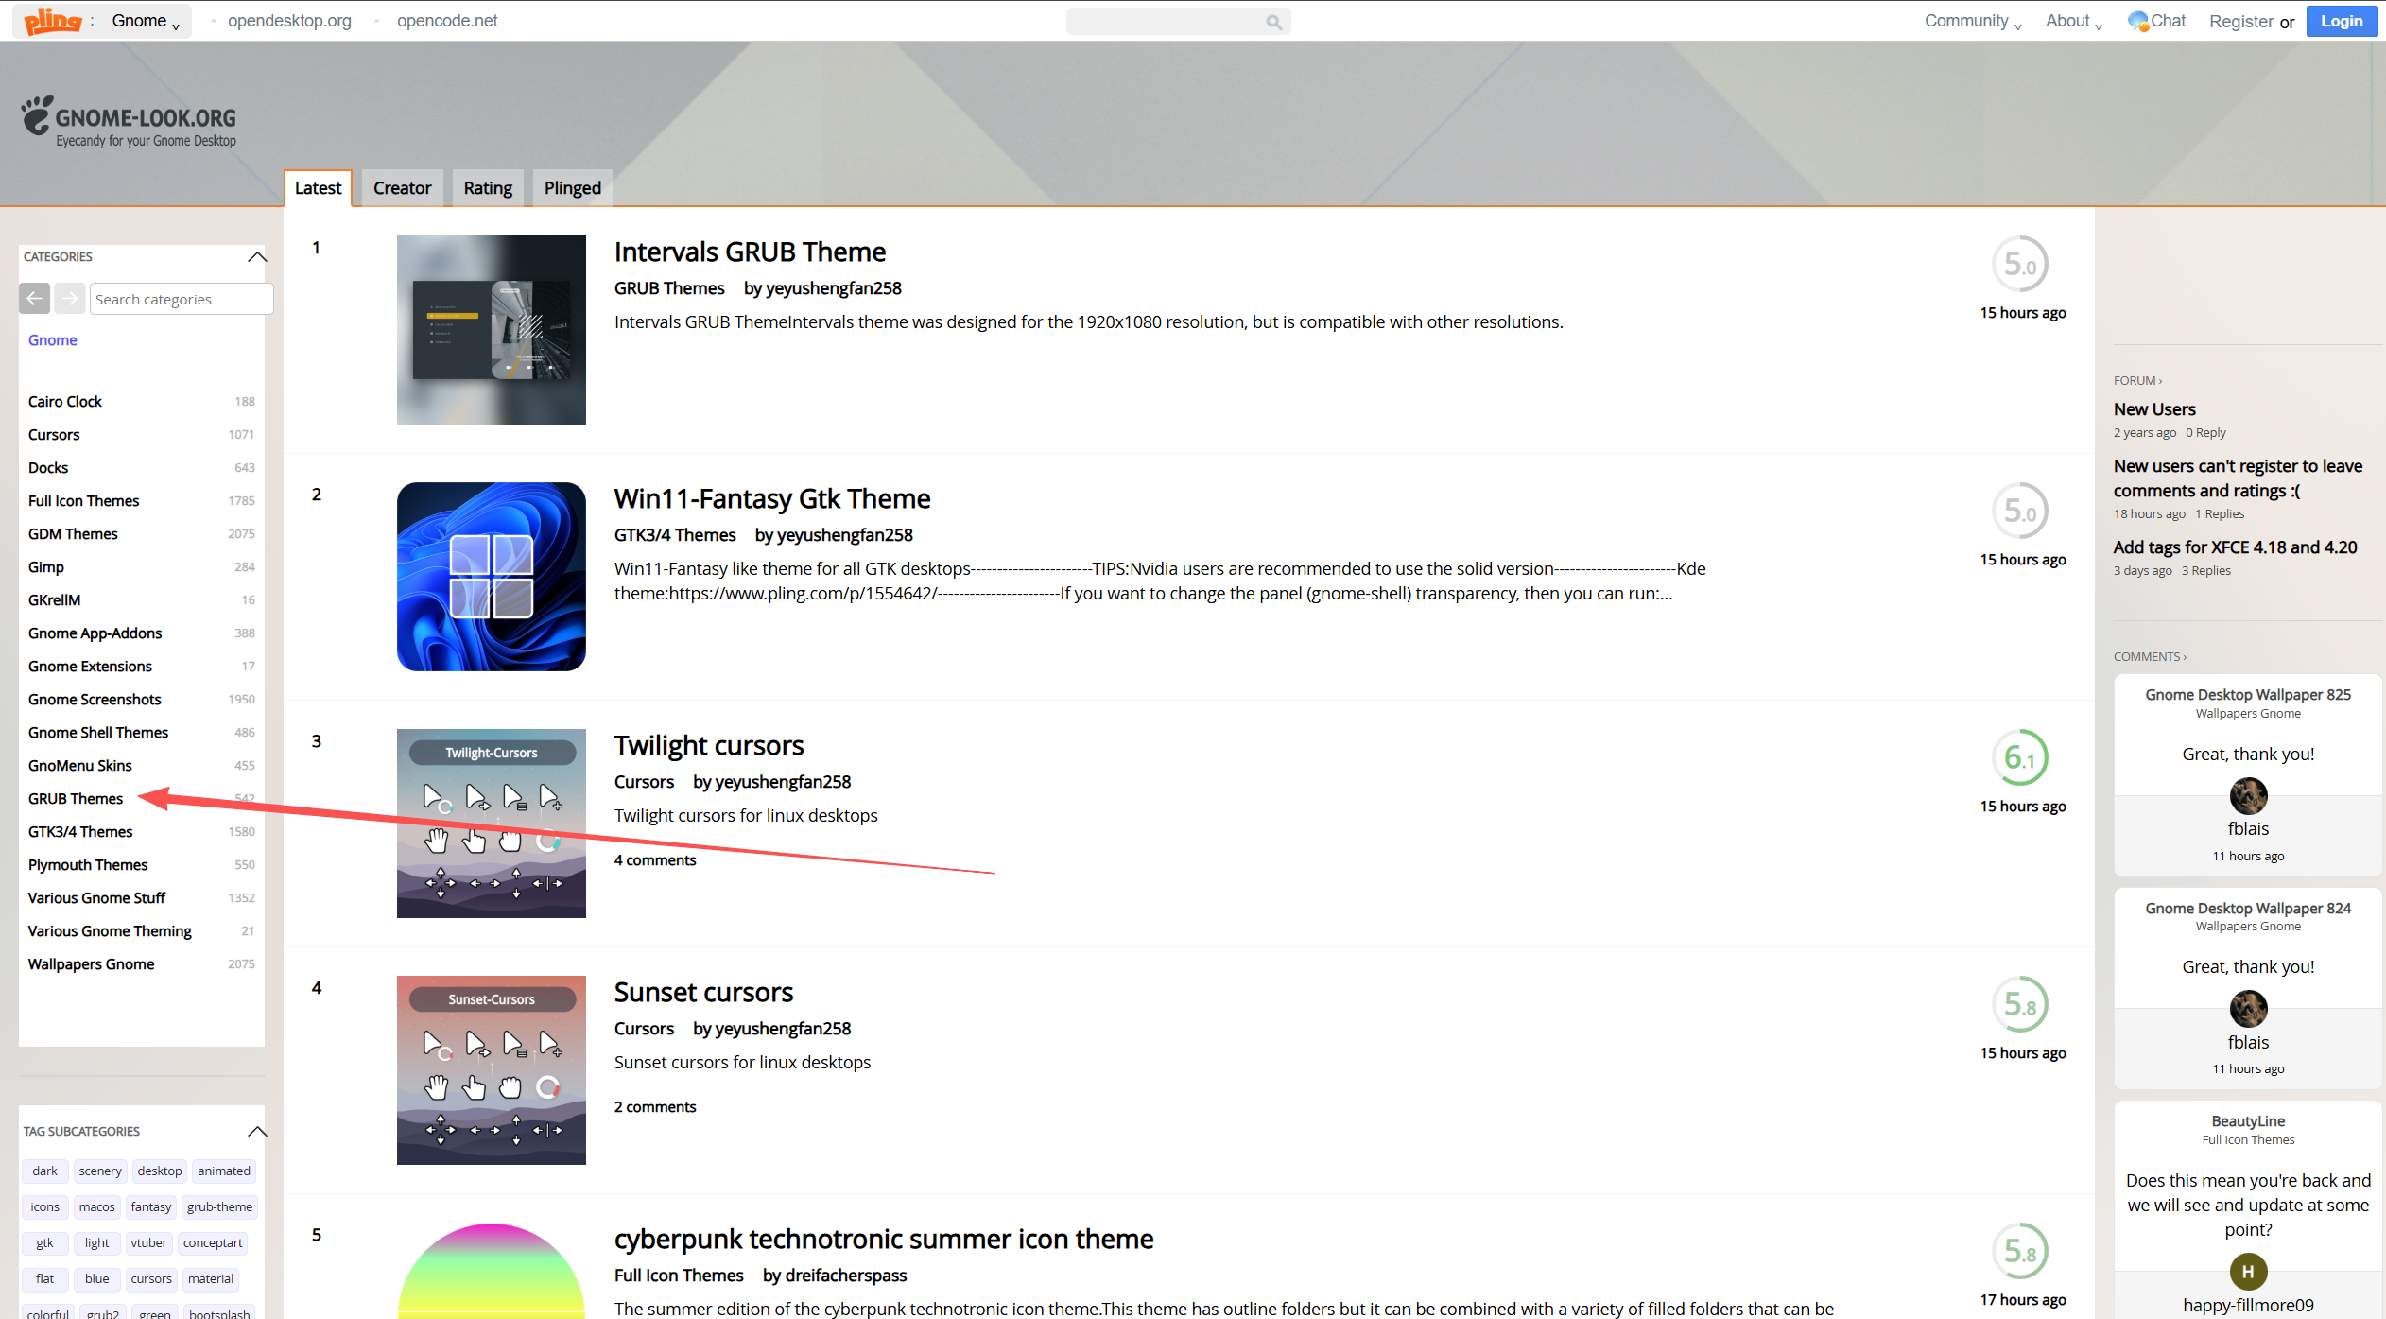Switch to the Rating tab
Image resolution: width=2386 pixels, height=1319 pixels.
tap(488, 188)
